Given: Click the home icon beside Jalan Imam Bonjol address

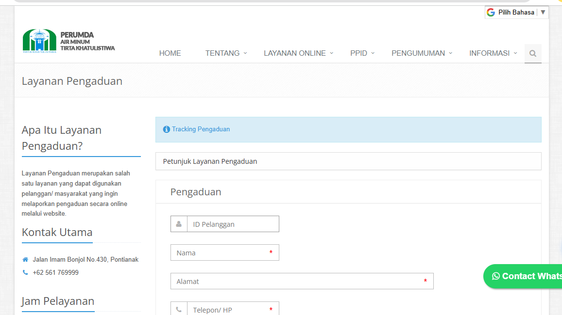Looking at the screenshot, I should click(x=25, y=259).
